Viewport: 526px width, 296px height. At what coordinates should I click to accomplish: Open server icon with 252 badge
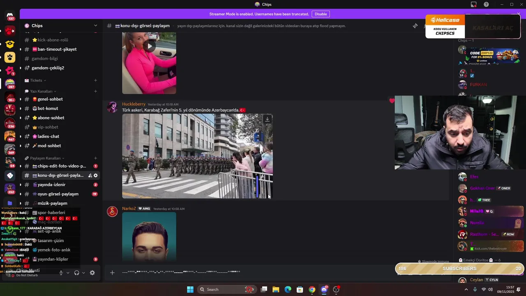point(10,189)
